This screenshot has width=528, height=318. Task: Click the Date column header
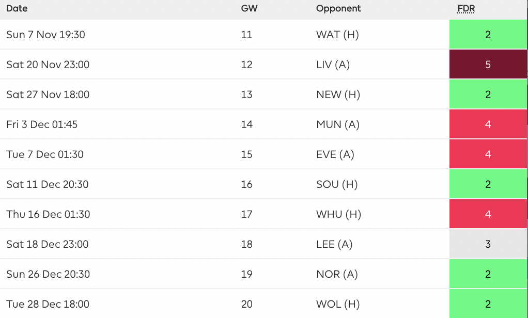17,8
